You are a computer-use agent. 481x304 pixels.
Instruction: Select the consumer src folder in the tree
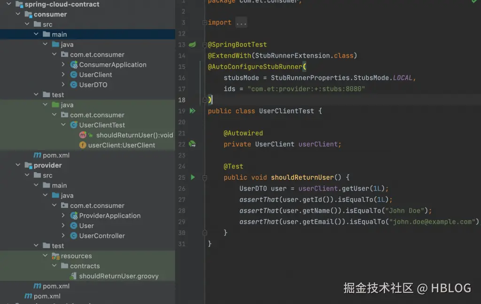(x=47, y=24)
